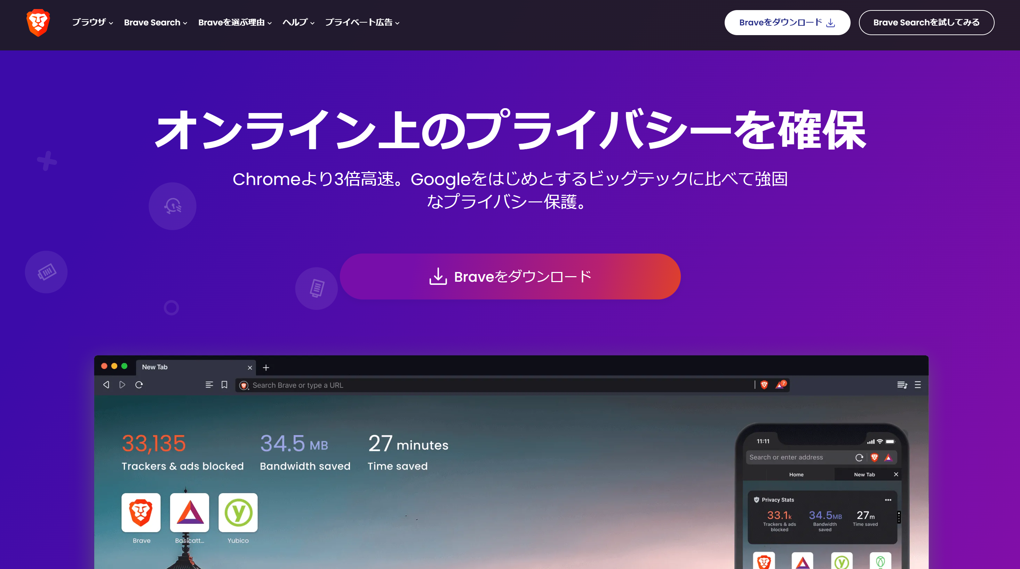Close the New Tab in mock browser

tap(250, 368)
